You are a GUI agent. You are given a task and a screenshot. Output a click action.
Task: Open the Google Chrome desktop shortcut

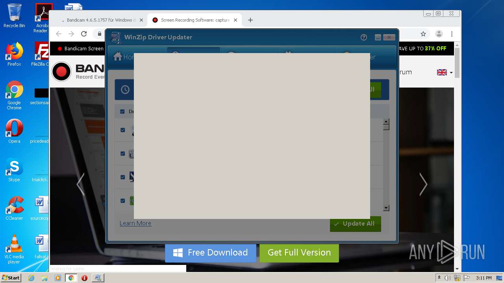point(14,95)
